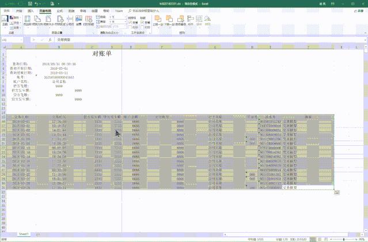Image resolution: width=368 pixels, height=242 pixels.
Task: Select the Sheet1 worksheet tab
Action: click(24, 235)
